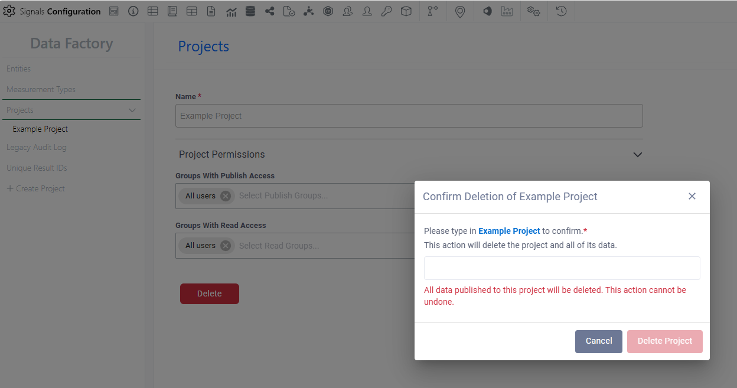
Task: Click the red Delete button
Action: click(210, 294)
